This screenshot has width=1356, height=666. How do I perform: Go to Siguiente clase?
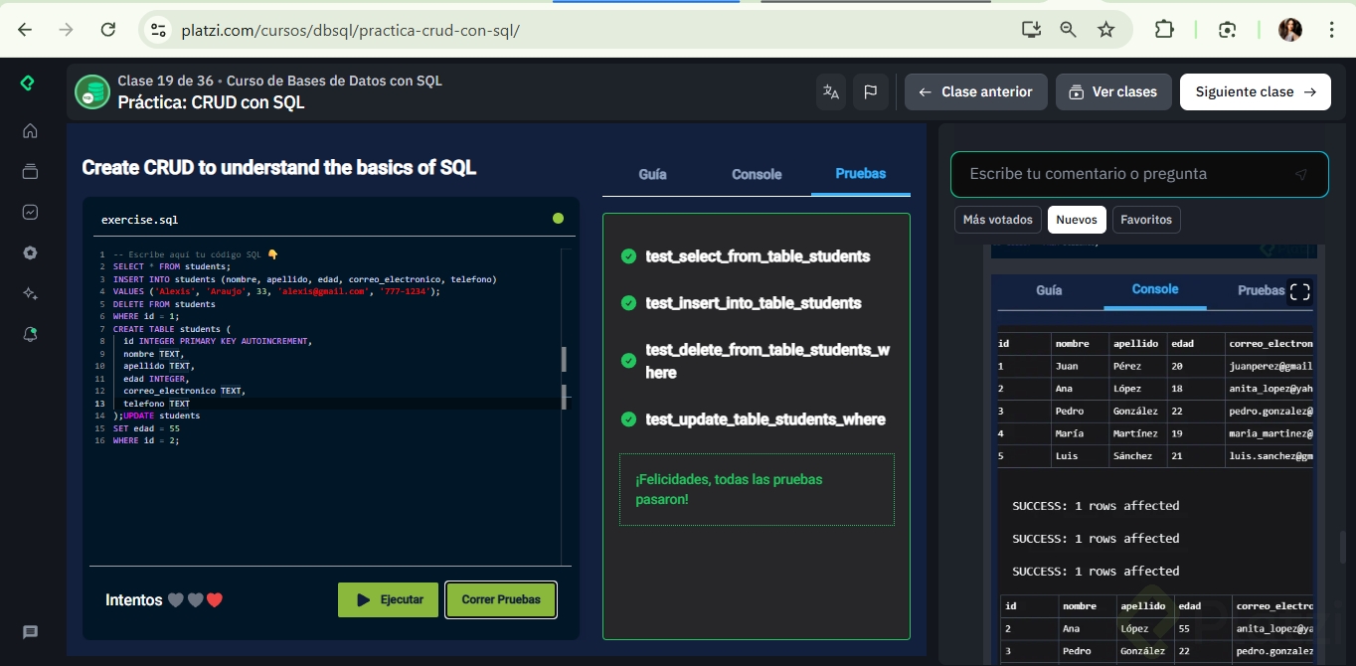[1256, 91]
